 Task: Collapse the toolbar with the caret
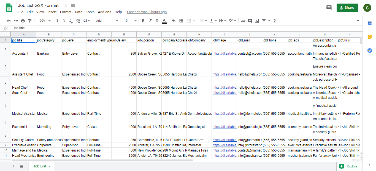[x=358, y=21]
